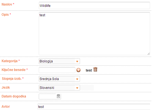Focus the Ključne besede input field
This screenshot has height=111, width=152.
pyautogui.click(x=57, y=70)
